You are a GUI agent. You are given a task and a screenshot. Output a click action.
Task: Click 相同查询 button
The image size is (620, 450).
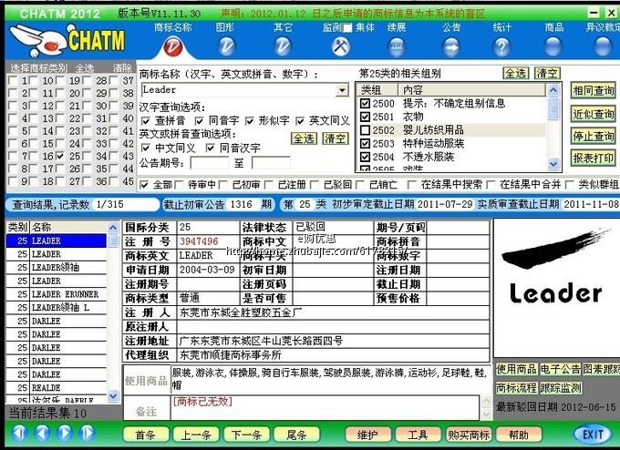(x=594, y=91)
